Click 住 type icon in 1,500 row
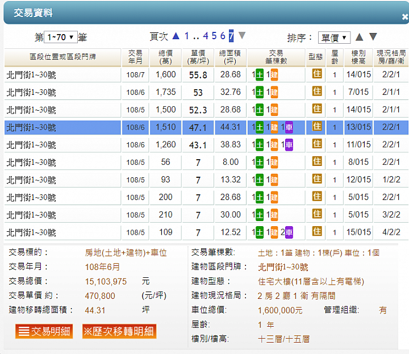 point(317,109)
